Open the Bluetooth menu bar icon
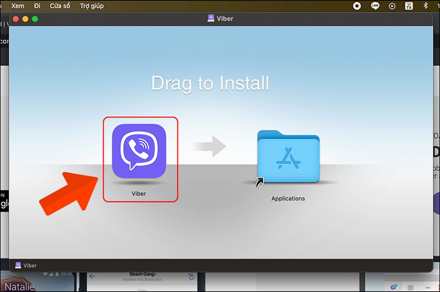 [x=426, y=6]
